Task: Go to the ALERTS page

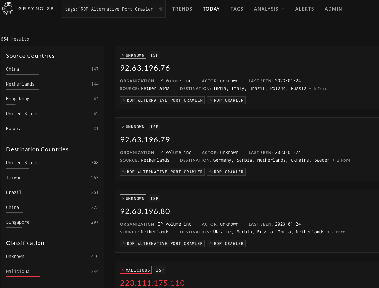Action: point(305,9)
